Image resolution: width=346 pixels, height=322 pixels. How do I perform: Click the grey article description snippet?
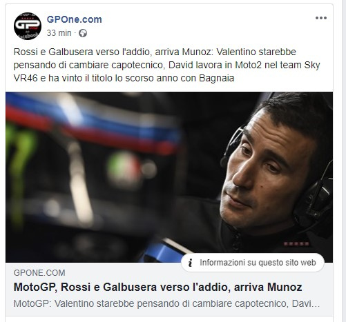point(166,303)
